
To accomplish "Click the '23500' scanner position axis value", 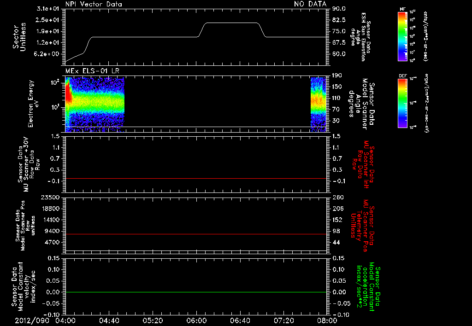I will click(x=50, y=197).
